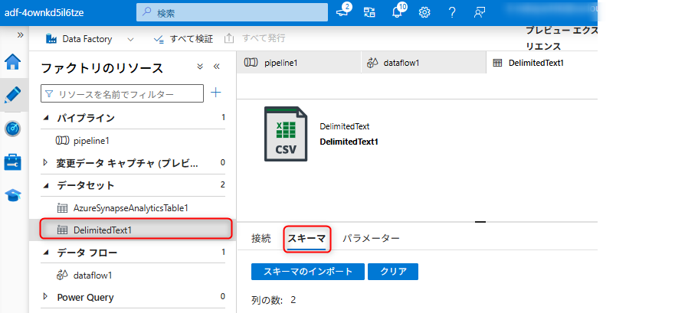675x313 pixels.
Task: Open the Monitor gauge icon in sidebar
Action: click(x=13, y=129)
